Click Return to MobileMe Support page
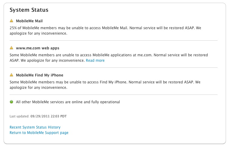Screen dimensions: 229x149 click(x=39, y=133)
